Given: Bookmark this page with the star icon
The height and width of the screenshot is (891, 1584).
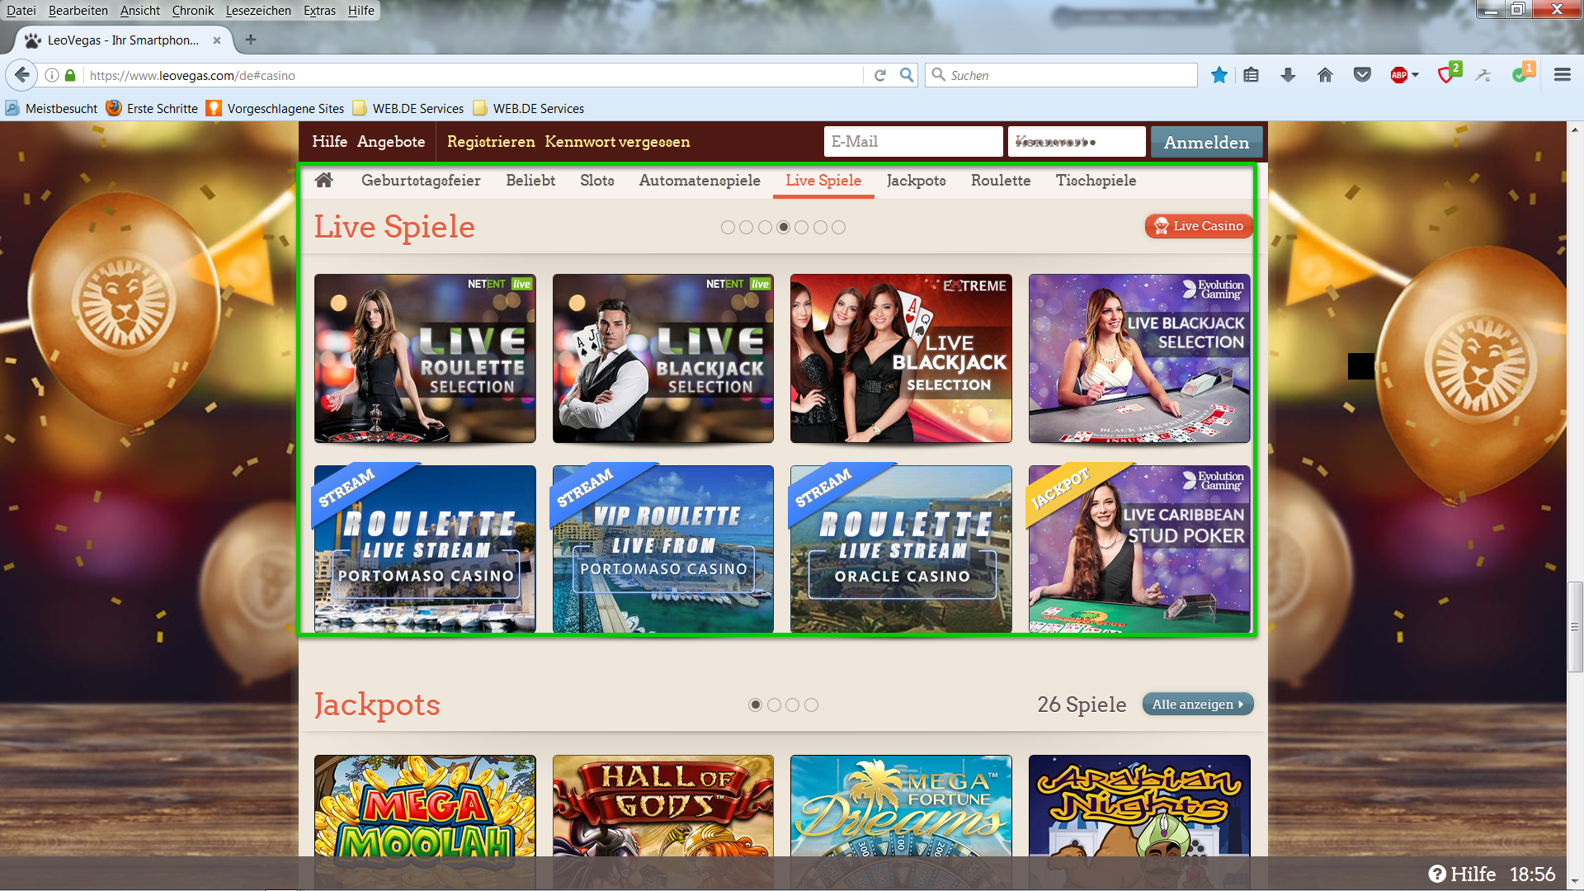Looking at the screenshot, I should tap(1219, 75).
